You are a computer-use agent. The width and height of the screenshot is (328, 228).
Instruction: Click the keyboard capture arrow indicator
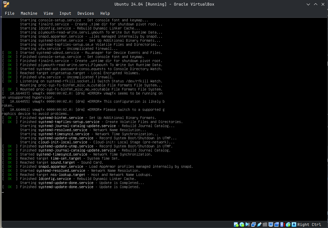pyautogui.click(x=294, y=224)
